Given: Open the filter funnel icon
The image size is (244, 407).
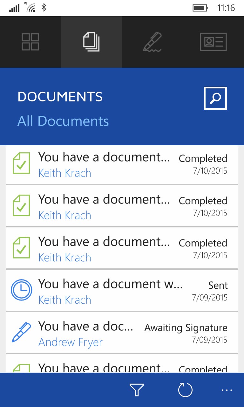Looking at the screenshot, I should (x=137, y=390).
